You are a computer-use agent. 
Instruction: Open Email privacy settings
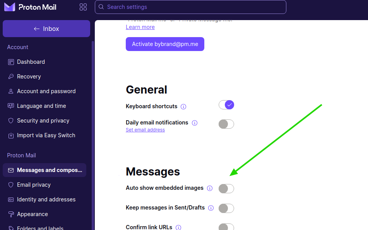(x=34, y=185)
